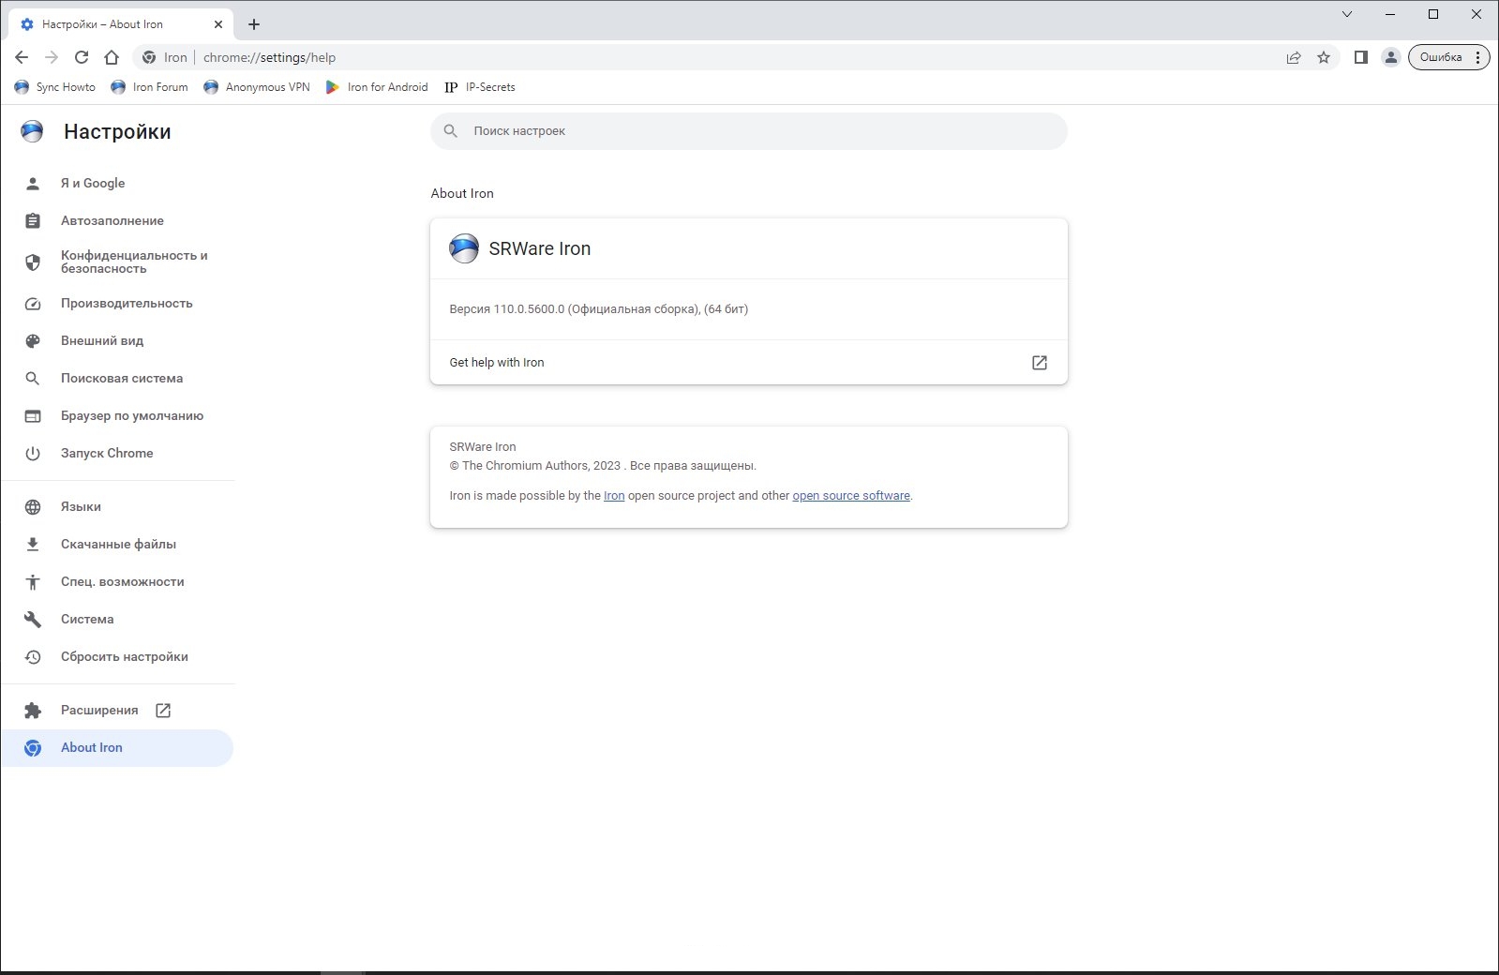Share this page icon in address bar
Viewport: 1499px width, 975px height.
[1294, 57]
